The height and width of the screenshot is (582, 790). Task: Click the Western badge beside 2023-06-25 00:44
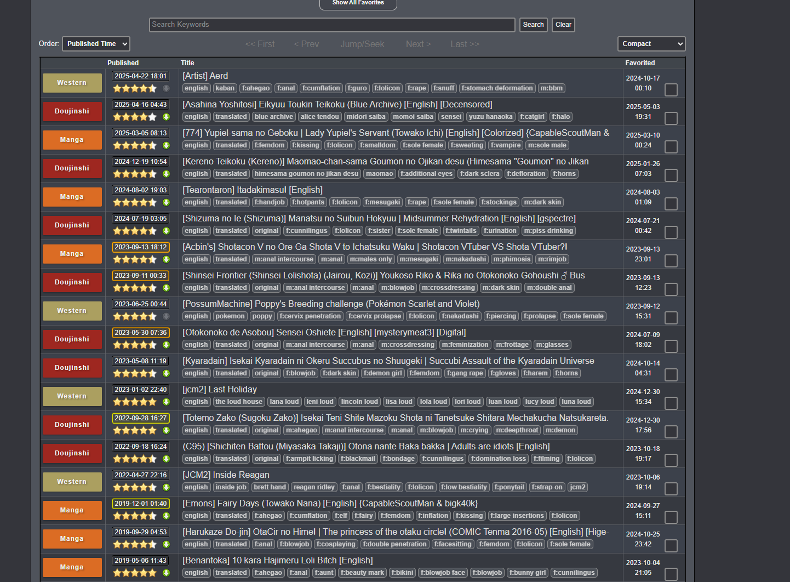(72, 311)
